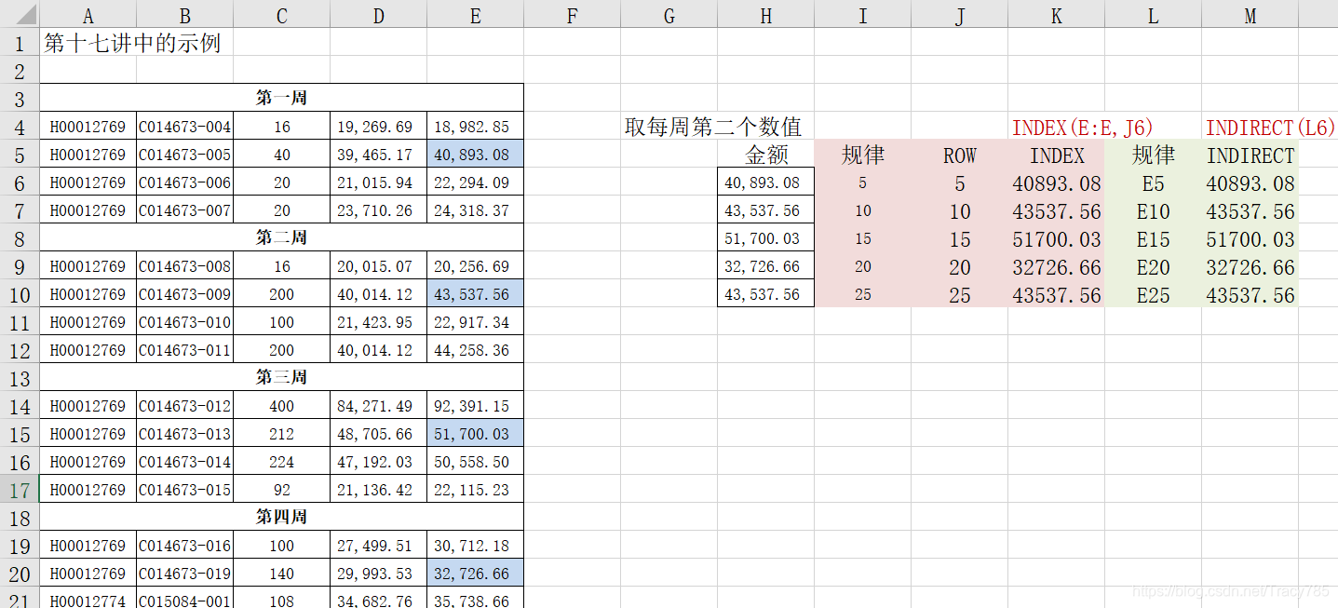Click the merged header 第三周
The image size is (1338, 608).
(281, 377)
